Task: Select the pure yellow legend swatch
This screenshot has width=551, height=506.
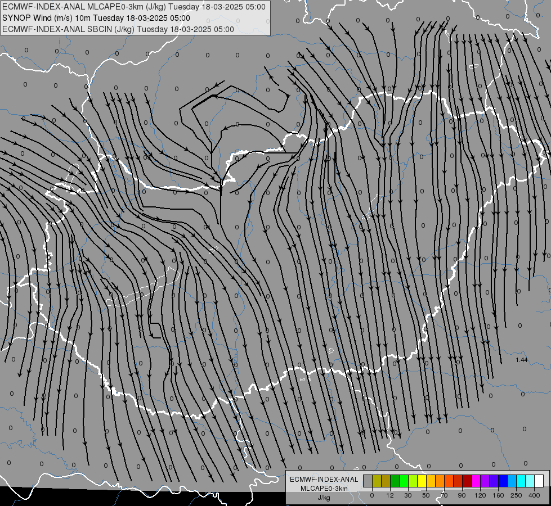Action: [x=422, y=481]
